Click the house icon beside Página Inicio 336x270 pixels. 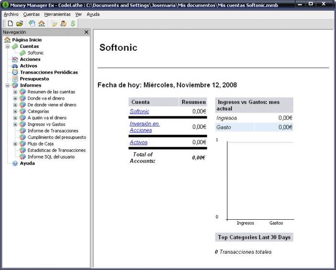click(x=7, y=40)
